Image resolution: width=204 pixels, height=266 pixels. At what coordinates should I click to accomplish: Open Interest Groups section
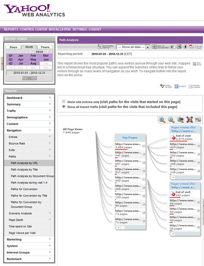pos(29,252)
